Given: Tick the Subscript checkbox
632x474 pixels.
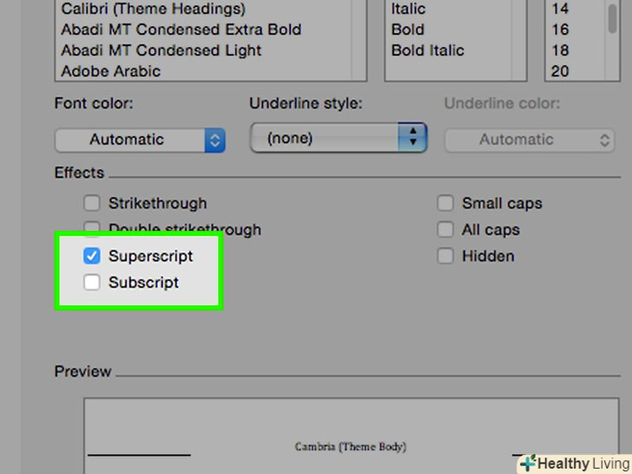Looking at the screenshot, I should point(92,282).
